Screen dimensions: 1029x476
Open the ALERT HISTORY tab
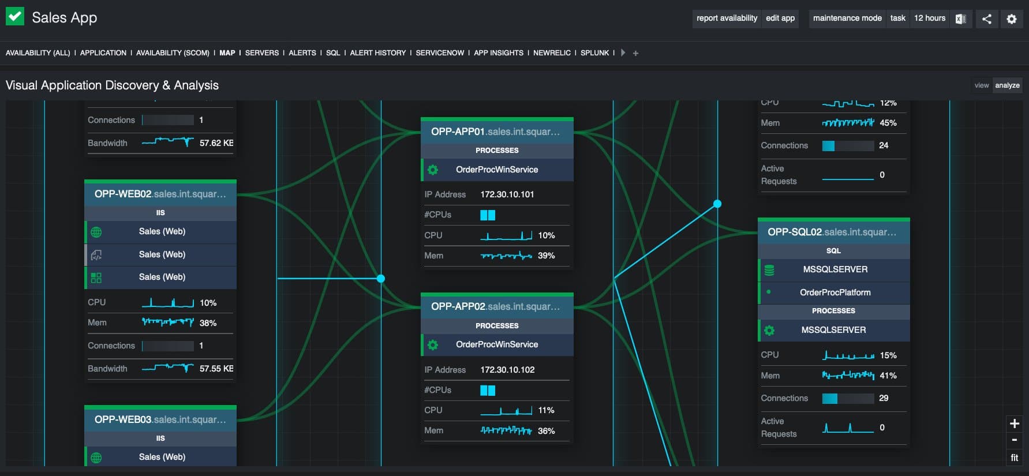click(378, 53)
